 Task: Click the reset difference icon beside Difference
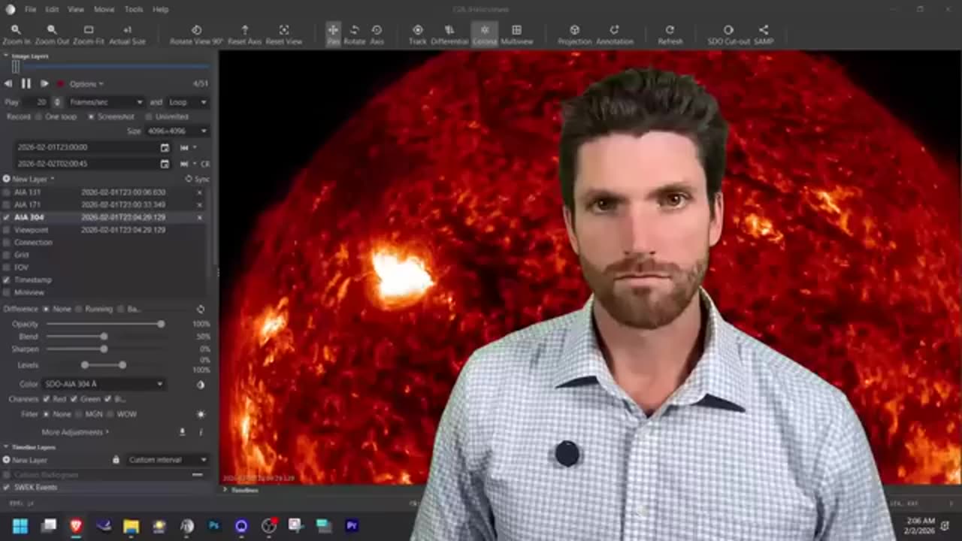pos(201,309)
